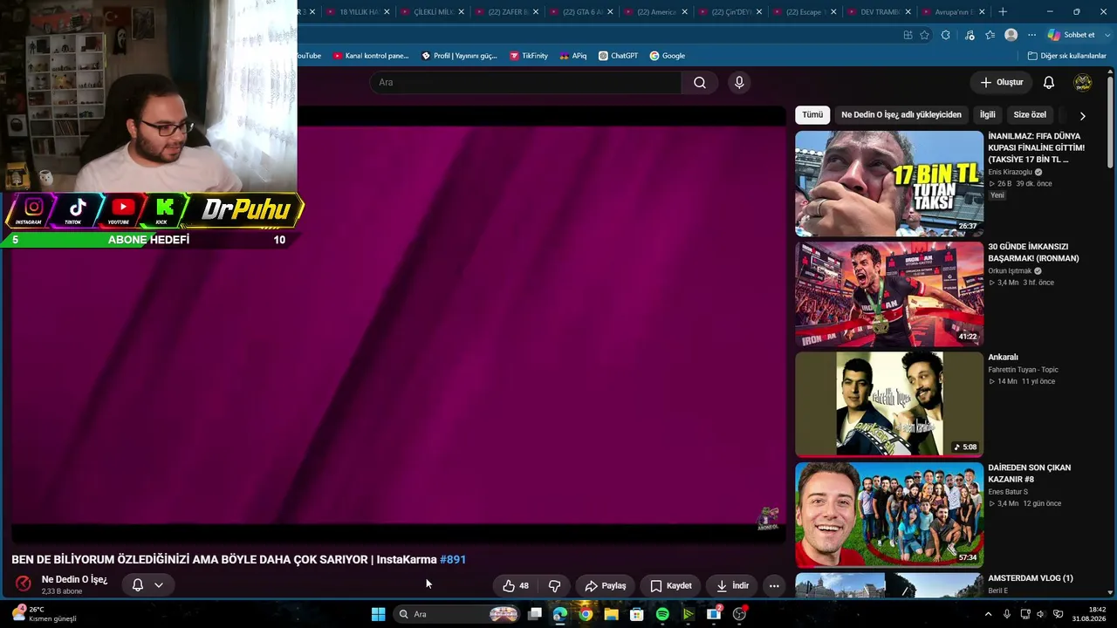Switch to the 'DEV TRAMB' browser tab
1117x628 pixels.
pos(880,11)
